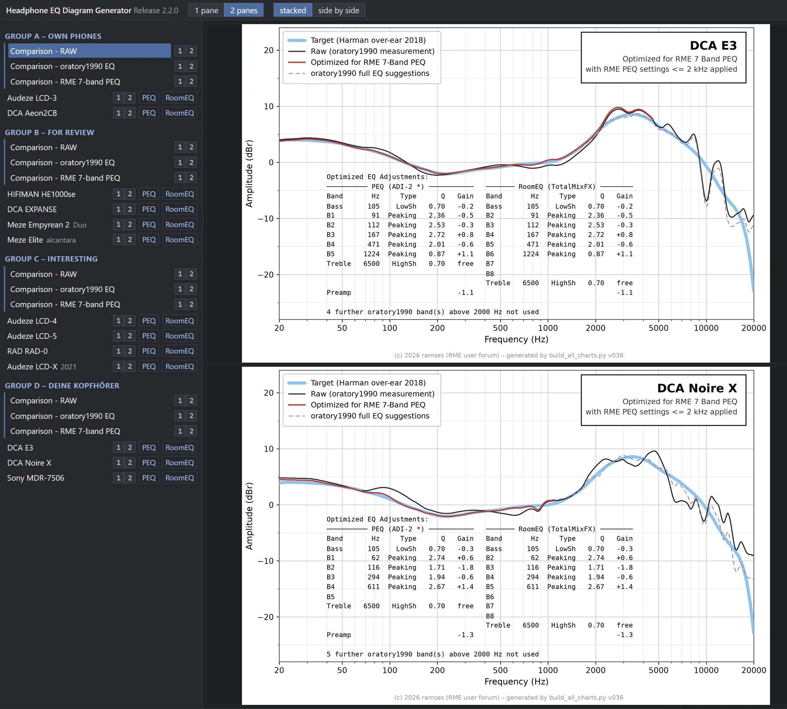This screenshot has height=709, width=787.
Task: Open Audeze LCD-X 2021 RoomEQ chart
Action: pos(179,366)
